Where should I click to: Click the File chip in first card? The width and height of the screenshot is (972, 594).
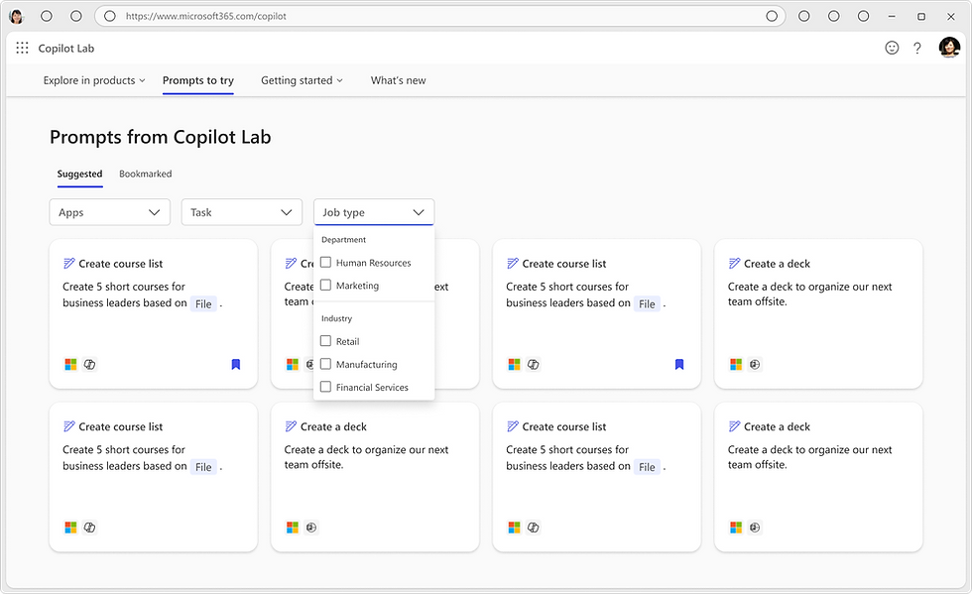(203, 303)
